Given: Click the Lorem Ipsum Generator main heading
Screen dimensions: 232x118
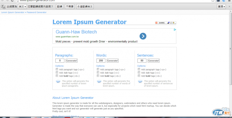Looking at the screenshot, I should click(x=90, y=22).
